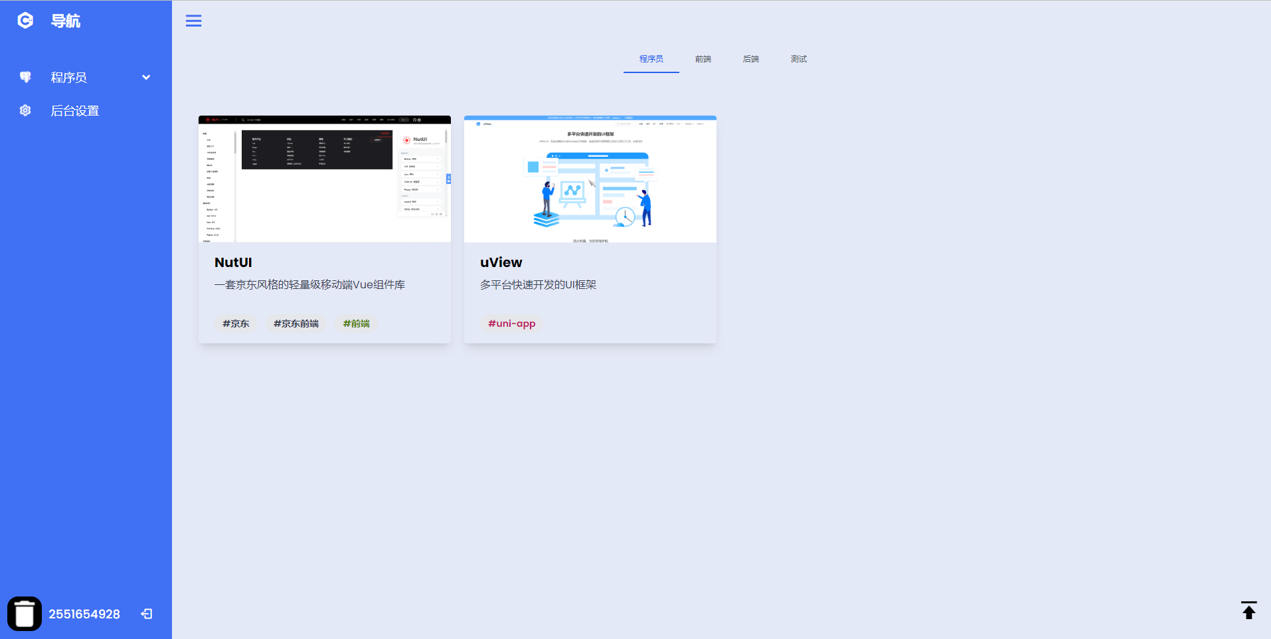The height and width of the screenshot is (639, 1271).
Task: Click the #uni-app tag
Action: click(511, 323)
